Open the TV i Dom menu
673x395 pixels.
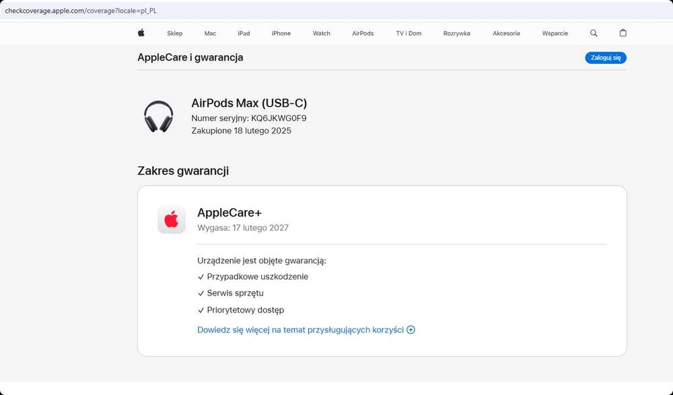(409, 34)
